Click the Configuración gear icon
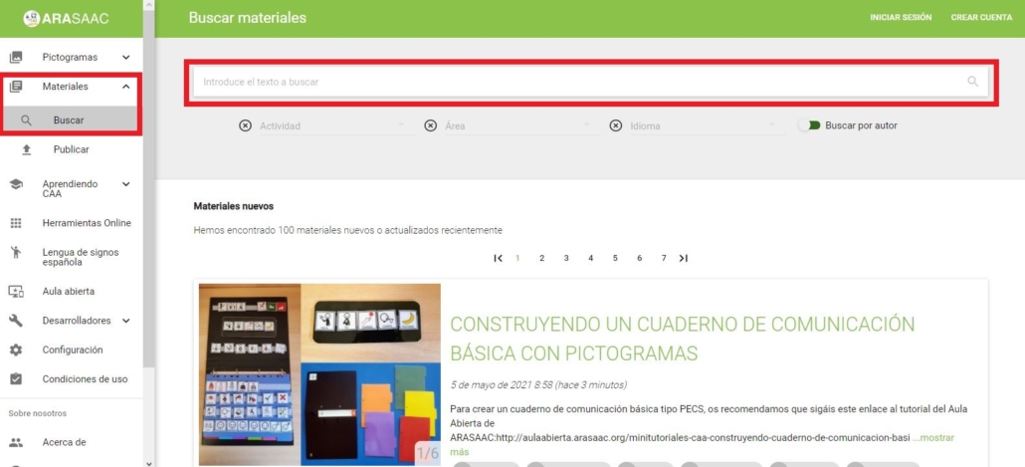Image resolution: width=1025 pixels, height=467 pixels. (16, 350)
